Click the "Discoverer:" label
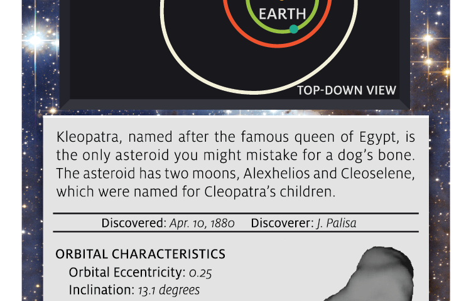Image resolution: width=471 pixels, height=301 pixels. coord(282,223)
